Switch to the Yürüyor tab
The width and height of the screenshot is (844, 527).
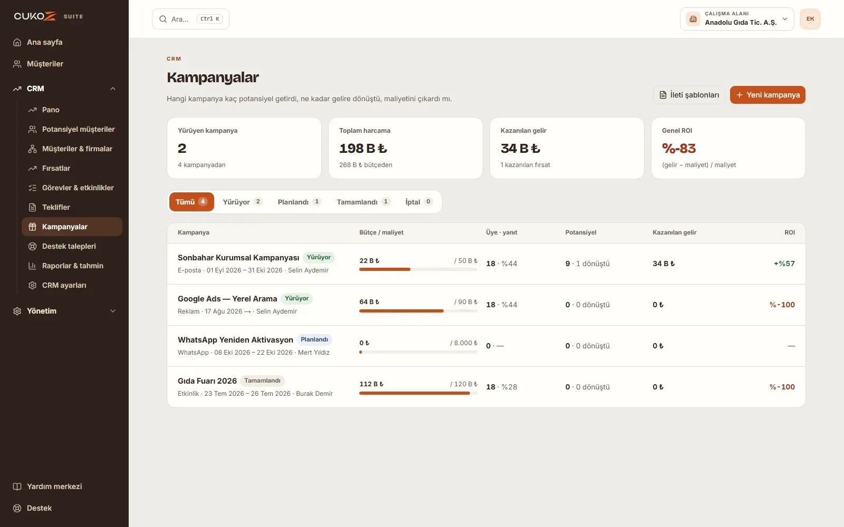(242, 202)
